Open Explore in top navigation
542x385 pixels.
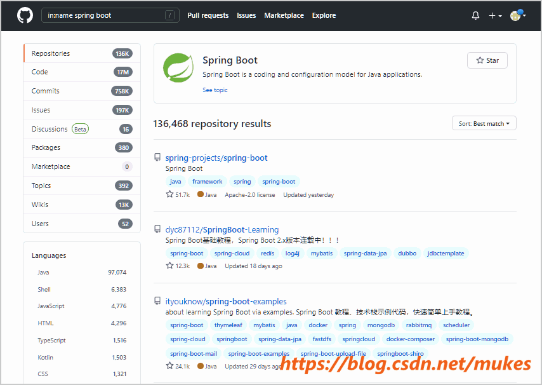(x=324, y=15)
